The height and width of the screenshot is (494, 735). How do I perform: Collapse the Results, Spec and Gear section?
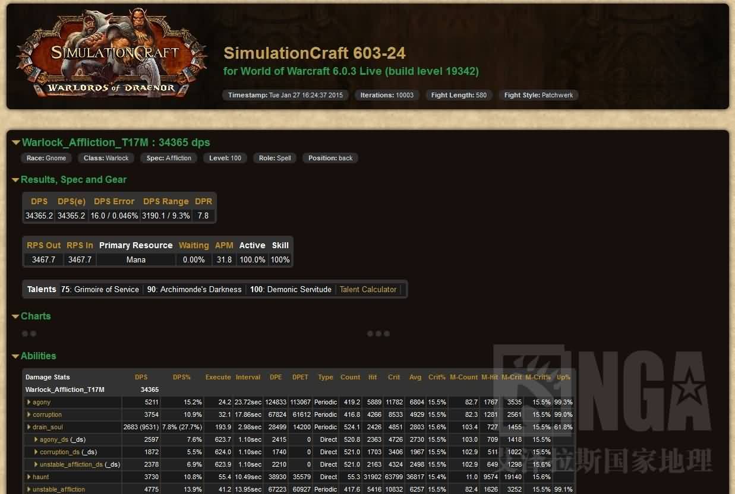[70, 179]
